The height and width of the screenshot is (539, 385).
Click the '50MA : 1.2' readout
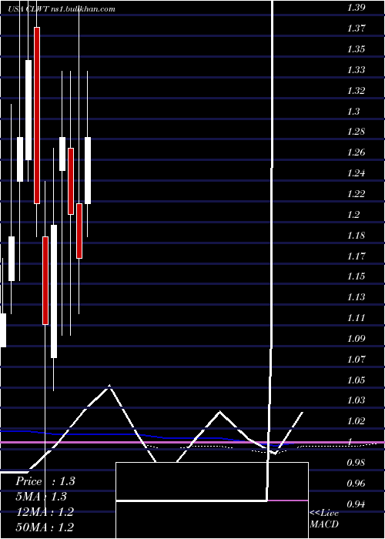coord(45,527)
